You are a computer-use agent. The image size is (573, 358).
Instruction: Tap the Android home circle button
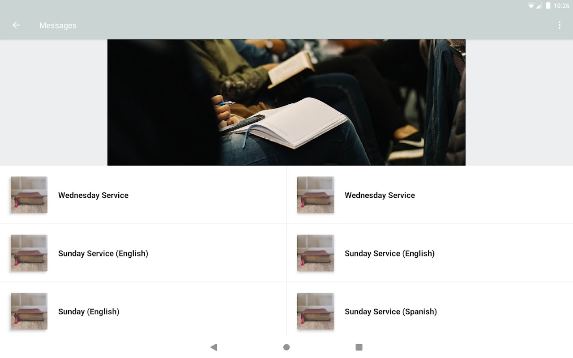286,347
